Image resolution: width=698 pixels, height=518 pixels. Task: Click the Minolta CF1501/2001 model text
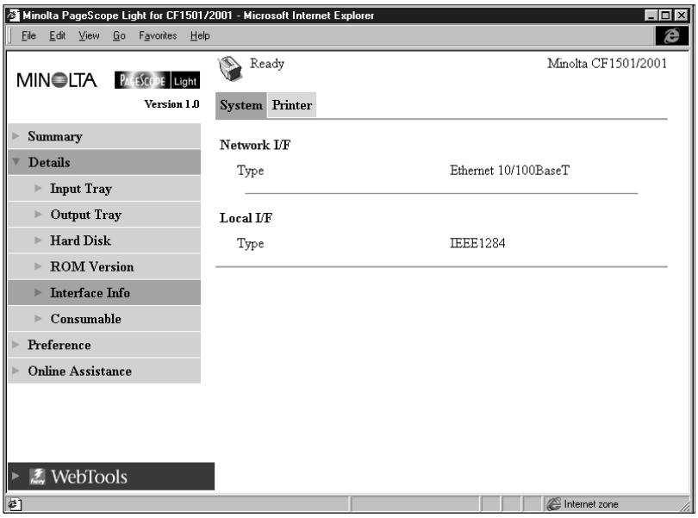(x=607, y=63)
